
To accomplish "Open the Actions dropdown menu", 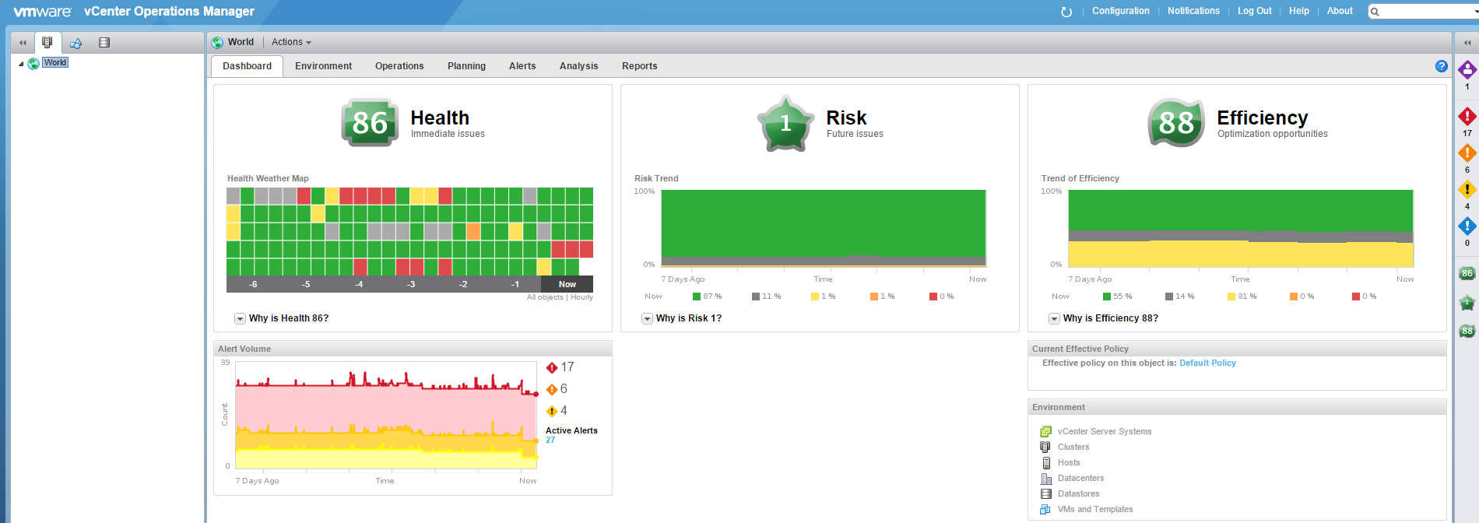I will point(291,42).
